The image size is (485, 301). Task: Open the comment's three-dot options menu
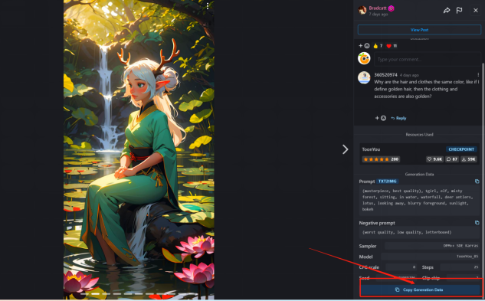click(x=478, y=75)
